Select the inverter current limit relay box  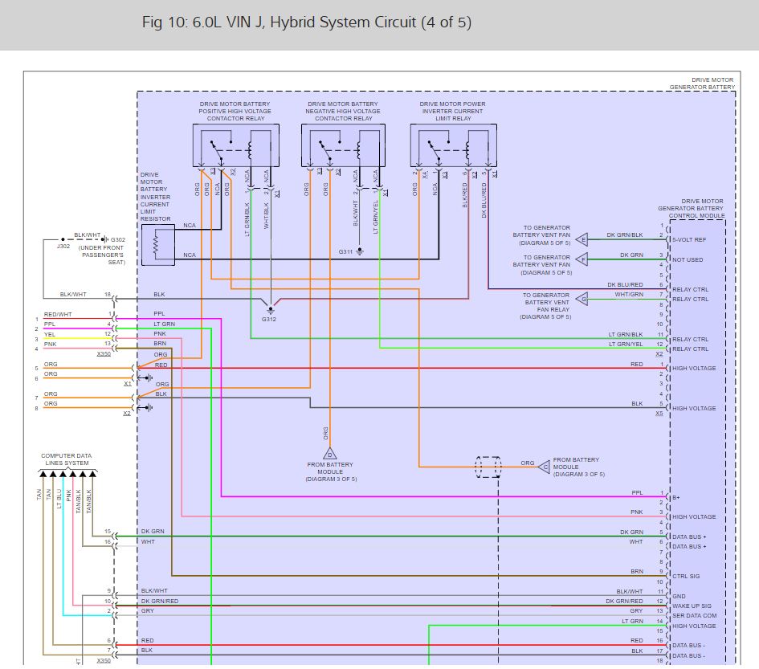452,147
